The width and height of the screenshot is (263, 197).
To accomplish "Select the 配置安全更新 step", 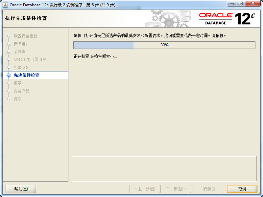I will coord(25,36).
